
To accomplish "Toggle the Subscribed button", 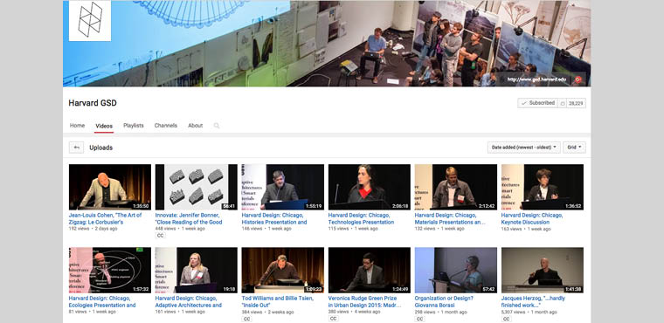I will point(538,103).
